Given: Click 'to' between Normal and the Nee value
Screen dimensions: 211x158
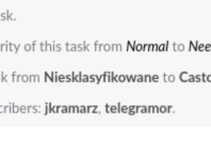Looking at the screenshot, I should pos(178,47).
